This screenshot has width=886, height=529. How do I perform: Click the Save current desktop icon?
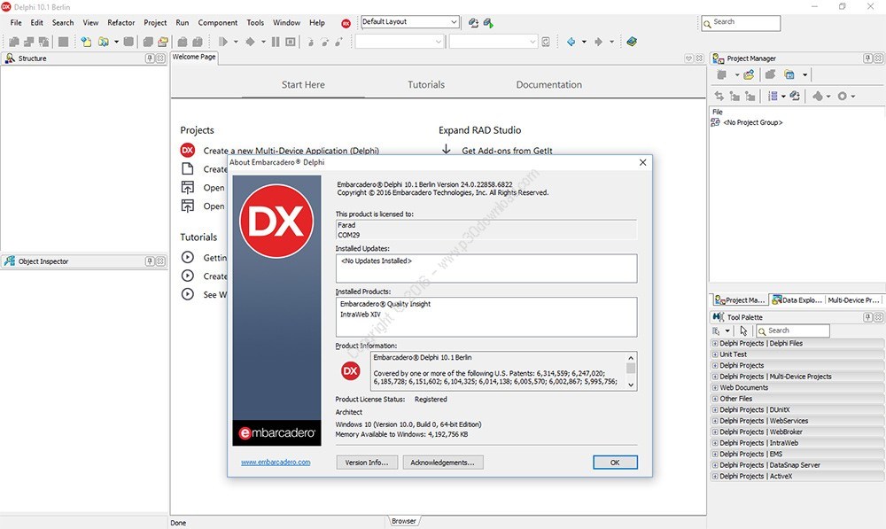(x=473, y=23)
